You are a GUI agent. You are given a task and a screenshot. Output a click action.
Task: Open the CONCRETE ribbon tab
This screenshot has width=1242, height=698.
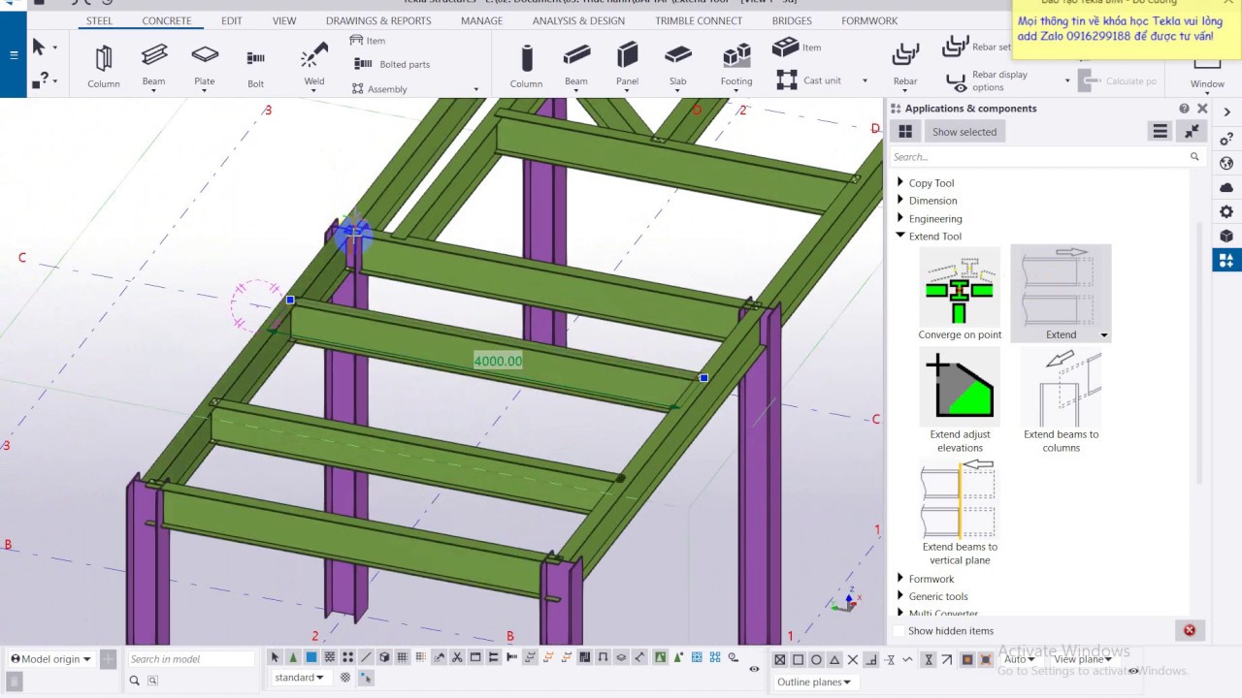[167, 20]
